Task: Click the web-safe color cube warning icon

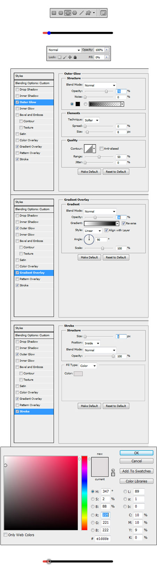Action: [113, 470]
